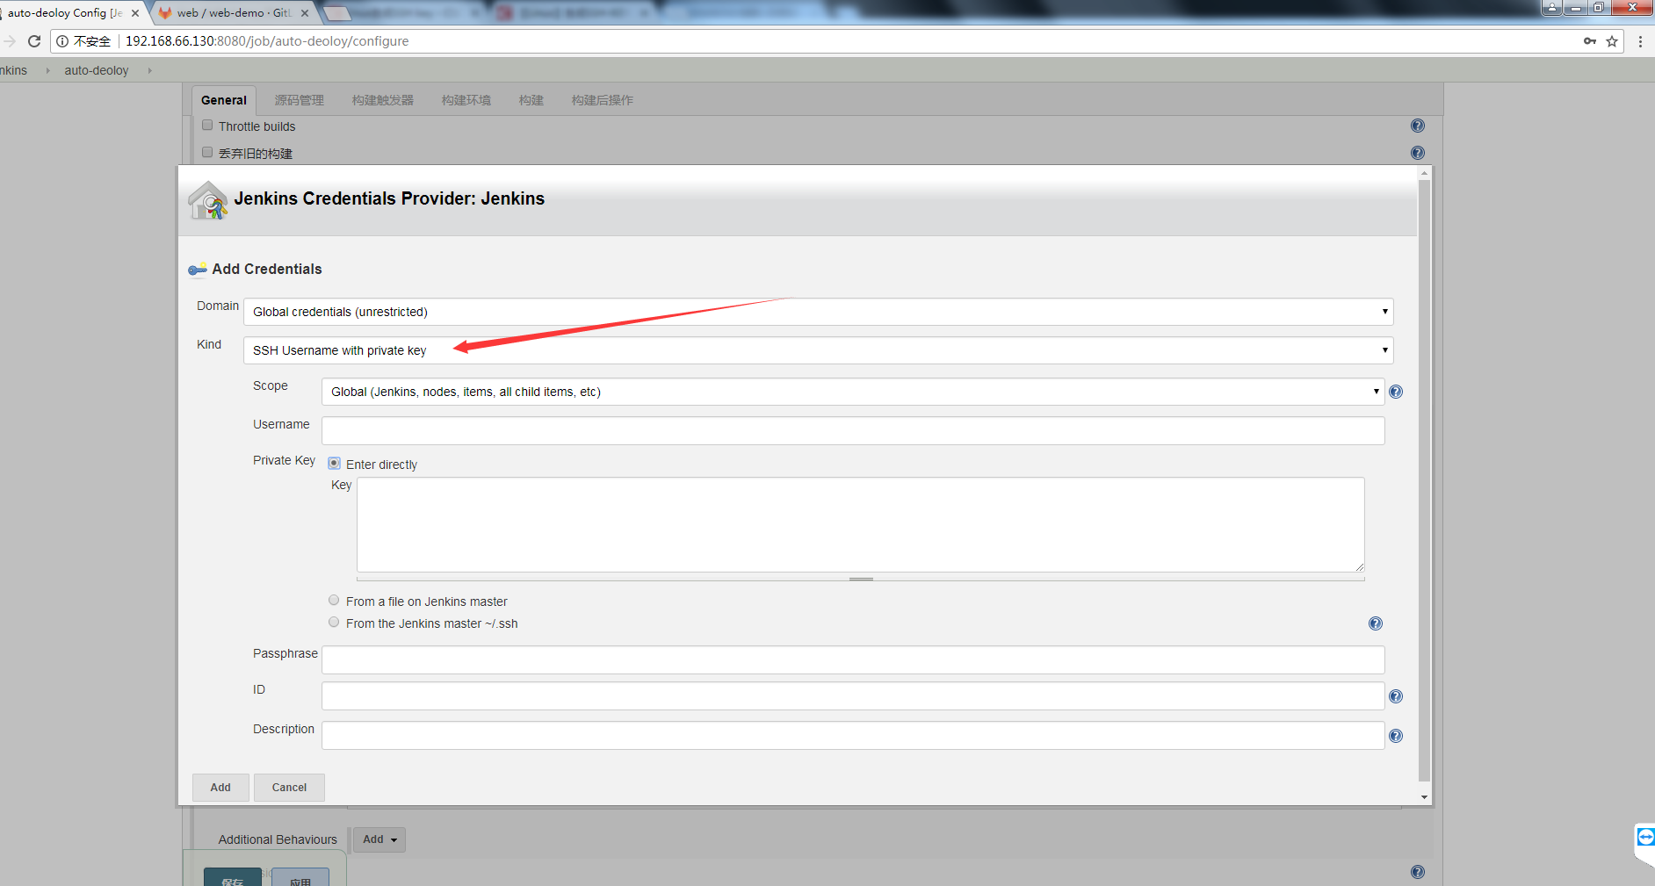
Task: Switch to the 构建环境 tab
Action: (466, 100)
